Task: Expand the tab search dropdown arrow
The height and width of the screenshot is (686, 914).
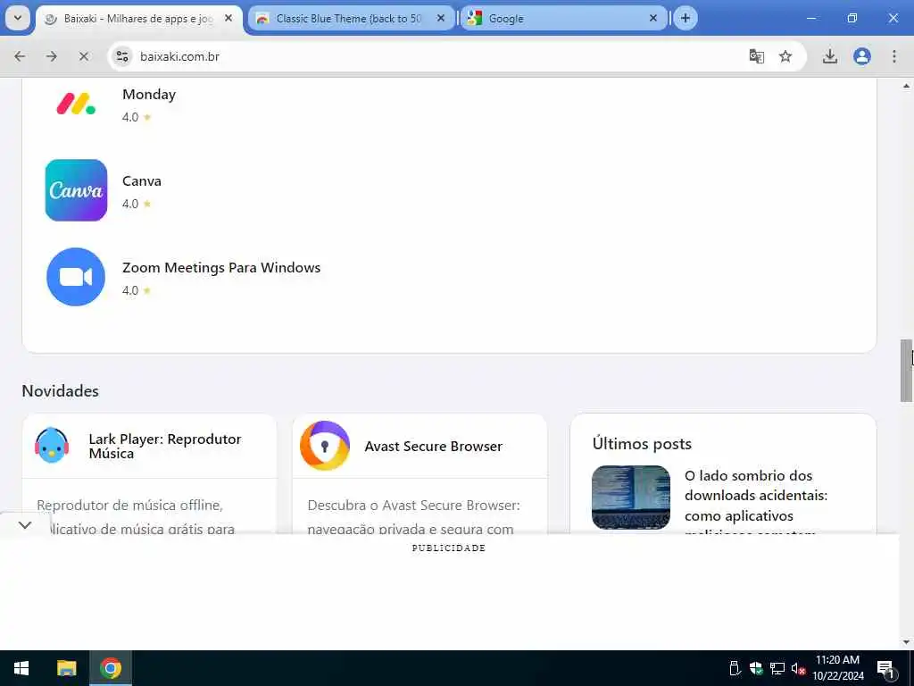Action: (18, 18)
